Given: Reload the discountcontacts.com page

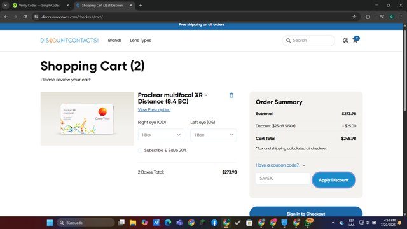Looking at the screenshot, I should pos(25,17).
